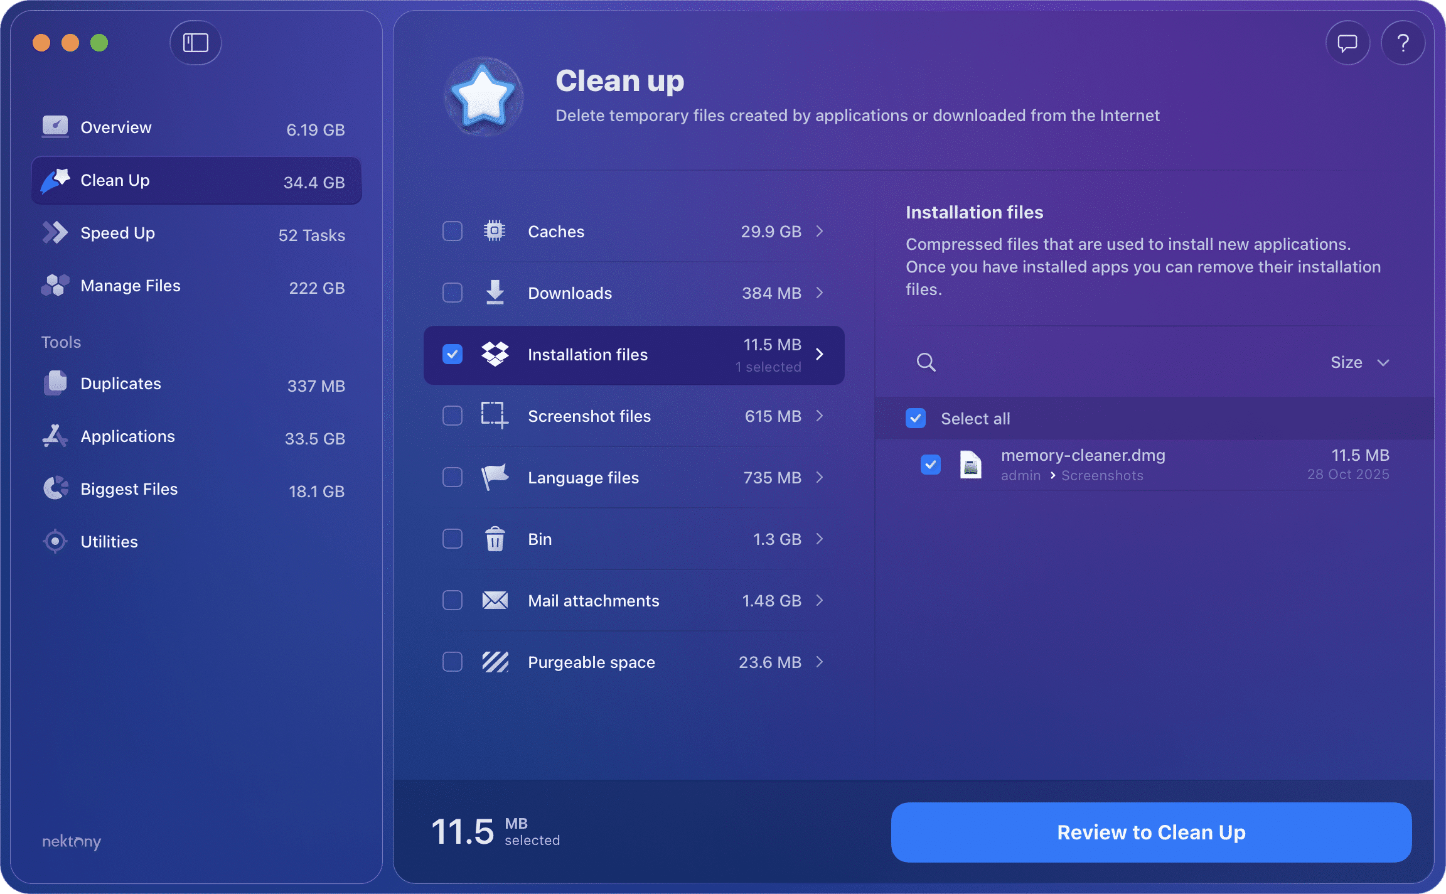
Task: Open the Size sort dropdown
Action: [1360, 362]
